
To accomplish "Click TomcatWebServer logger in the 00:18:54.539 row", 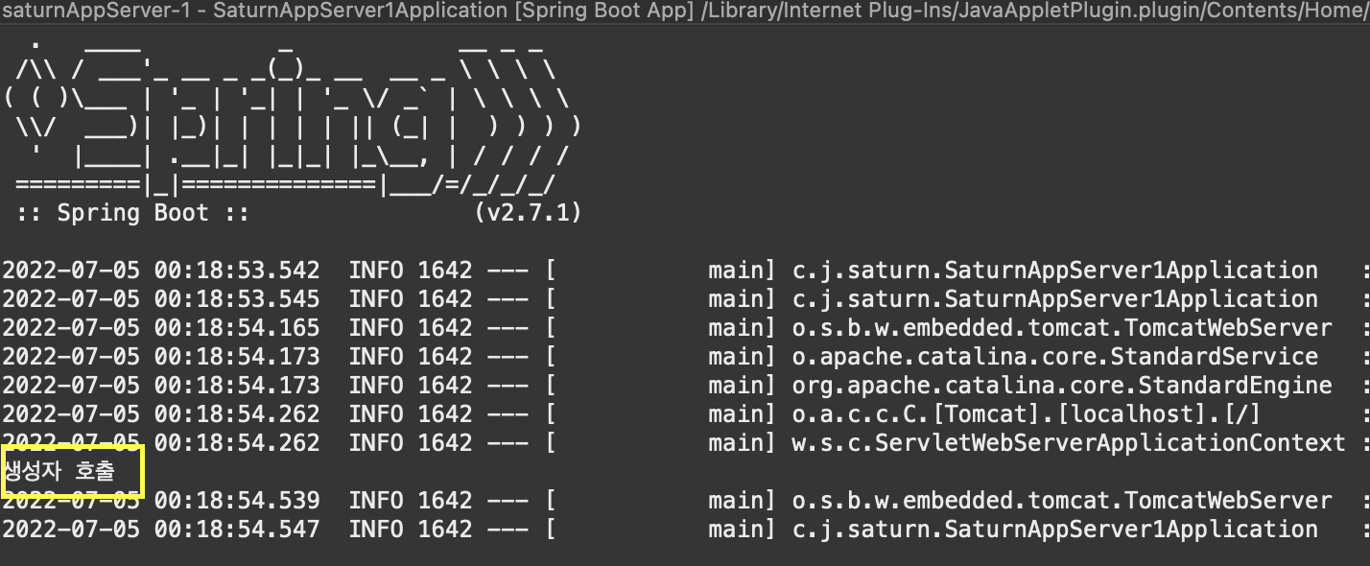I will (1061, 500).
